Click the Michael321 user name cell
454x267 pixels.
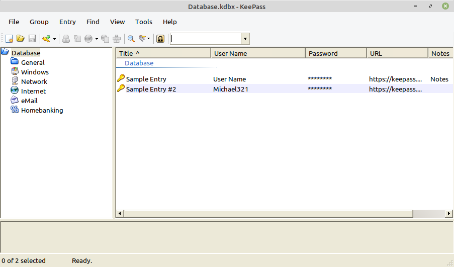point(231,89)
